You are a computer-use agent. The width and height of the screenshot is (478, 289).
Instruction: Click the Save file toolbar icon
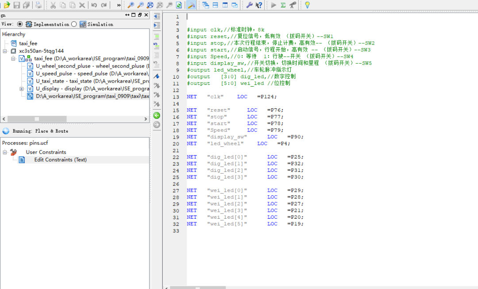(17, 5)
